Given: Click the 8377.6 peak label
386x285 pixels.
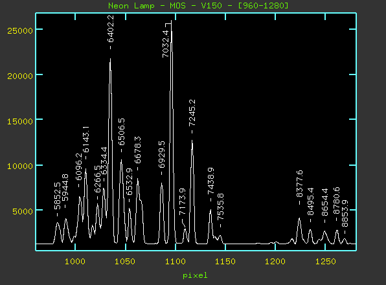Looking at the screenshot, I should click(299, 184).
